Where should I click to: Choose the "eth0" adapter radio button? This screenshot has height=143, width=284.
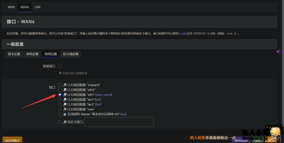60,90
